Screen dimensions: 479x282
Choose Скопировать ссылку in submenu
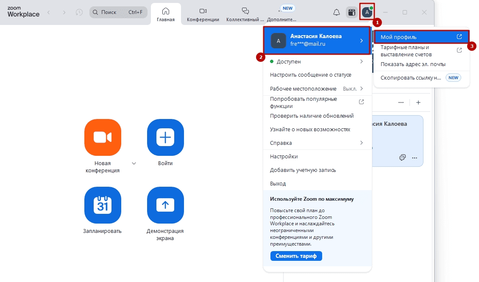click(422, 77)
